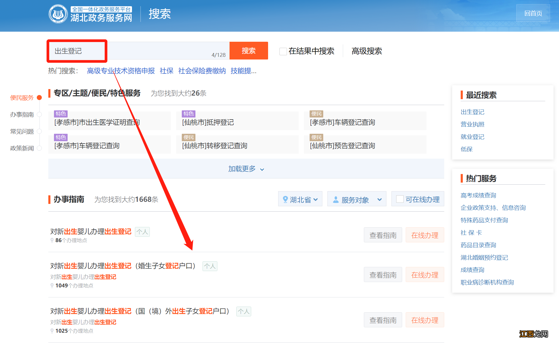
Task: Check the 可在线办理 filter box
Action: coord(400,199)
